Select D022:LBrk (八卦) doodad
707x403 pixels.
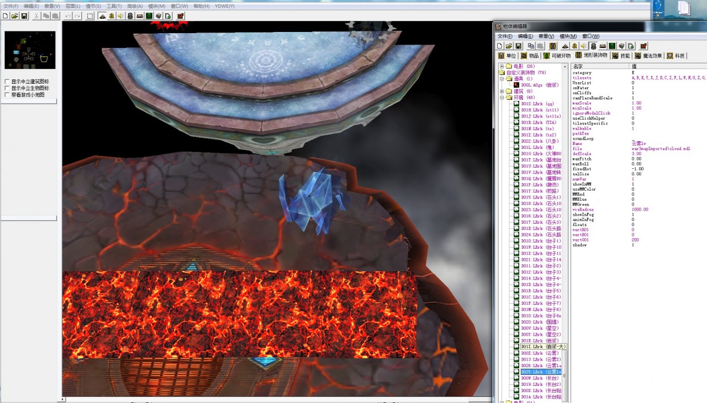[x=540, y=141]
